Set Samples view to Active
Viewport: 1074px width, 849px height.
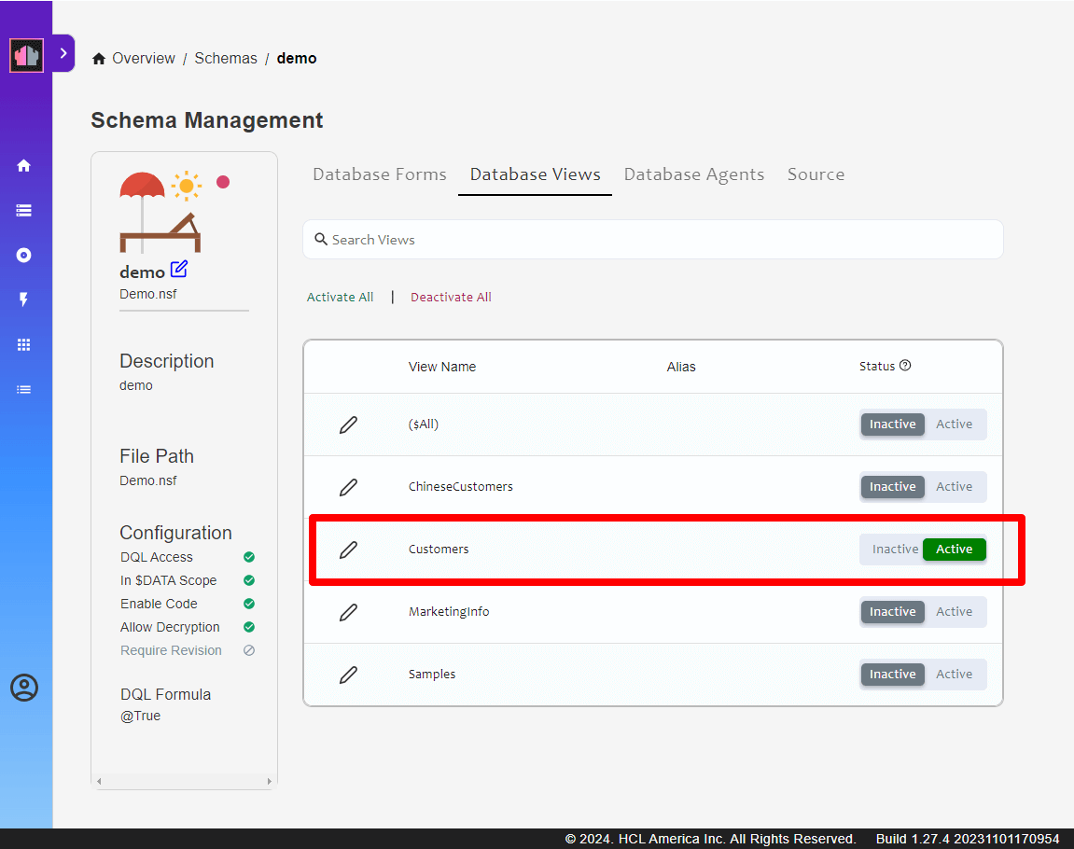coord(955,675)
